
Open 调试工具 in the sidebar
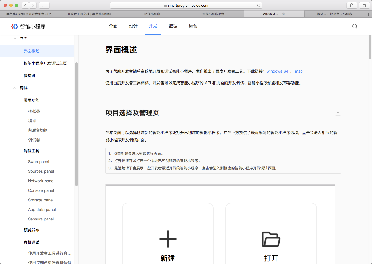pos(31,151)
